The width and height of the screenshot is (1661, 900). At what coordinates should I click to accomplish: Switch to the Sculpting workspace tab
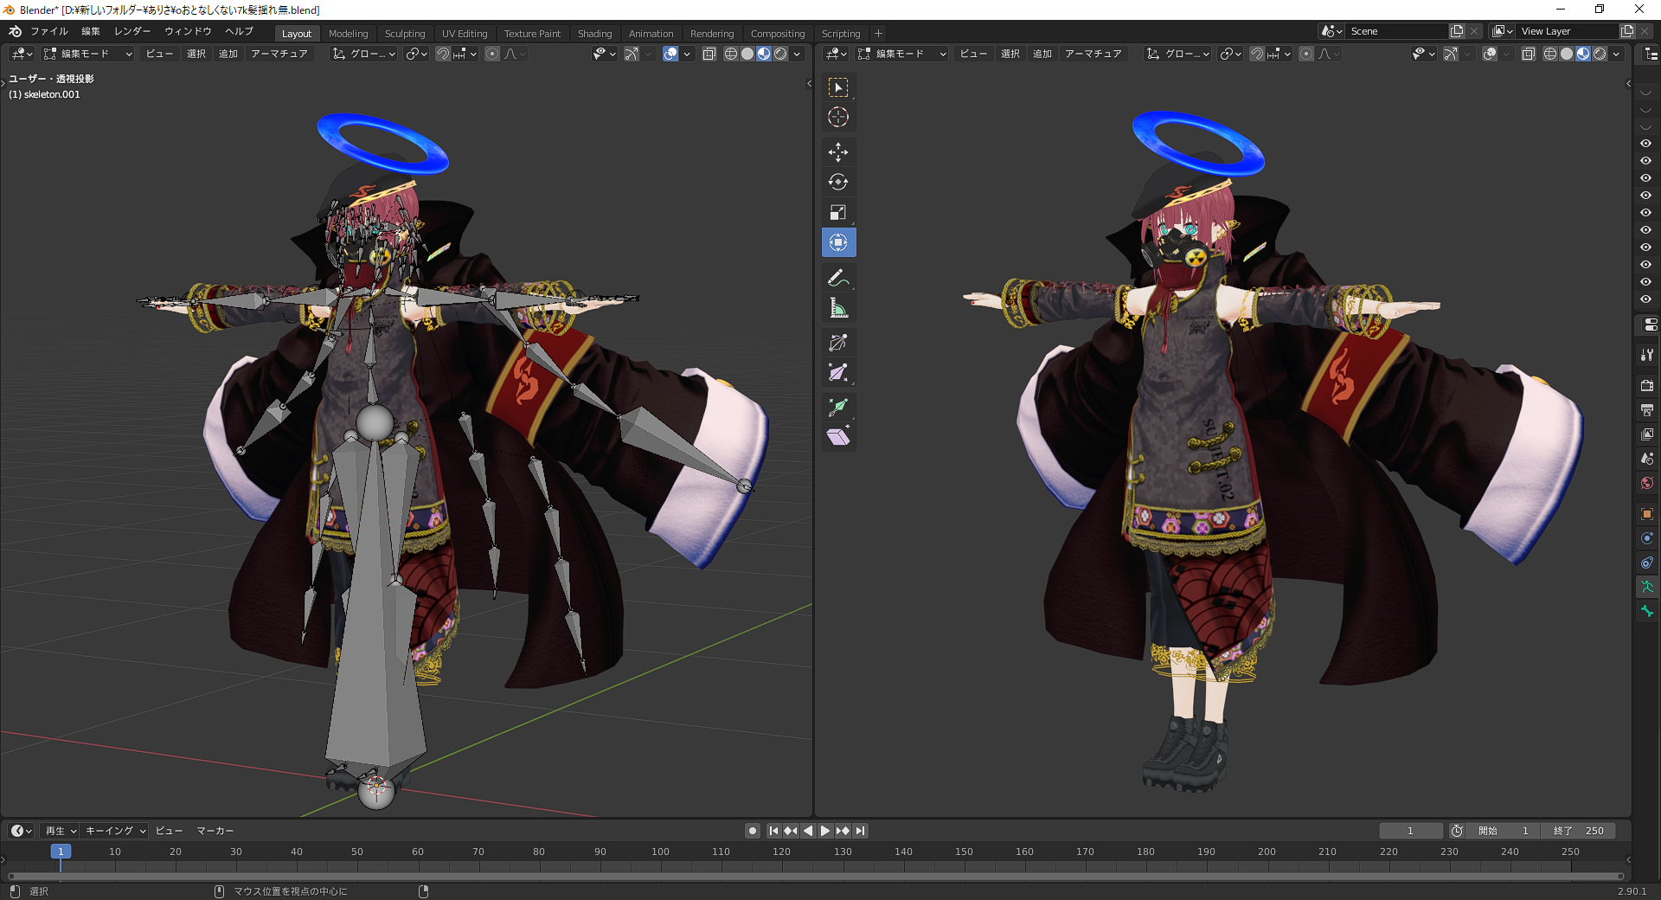[x=405, y=34]
